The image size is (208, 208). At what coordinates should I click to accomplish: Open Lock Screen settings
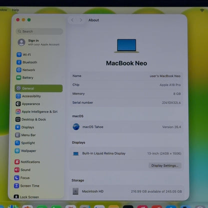pos(26,197)
